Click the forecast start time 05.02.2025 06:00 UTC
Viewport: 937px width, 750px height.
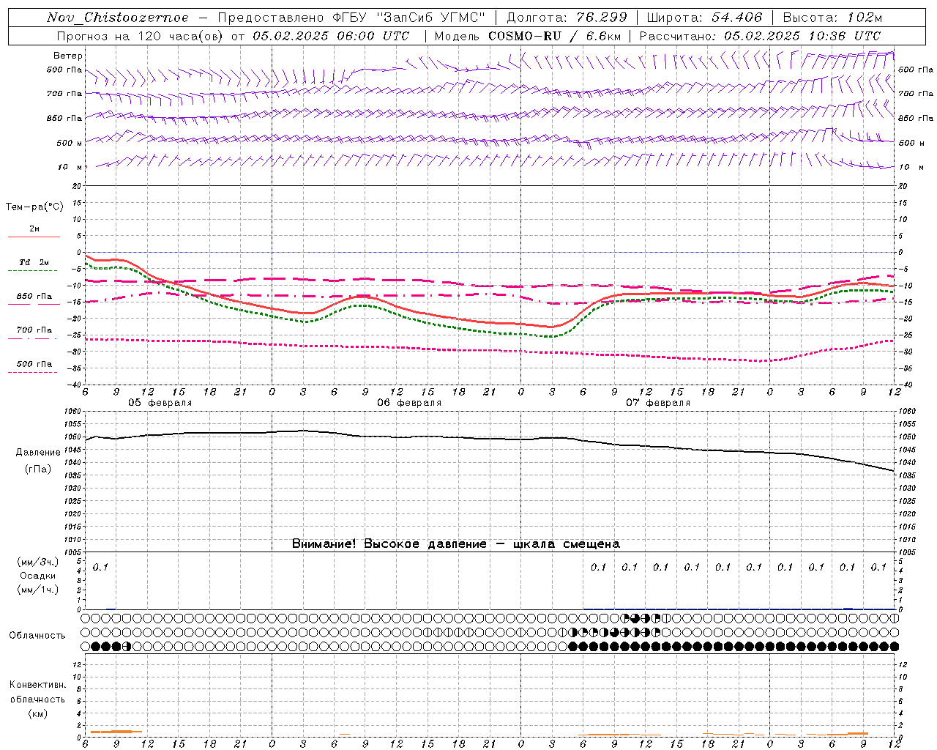click(331, 36)
